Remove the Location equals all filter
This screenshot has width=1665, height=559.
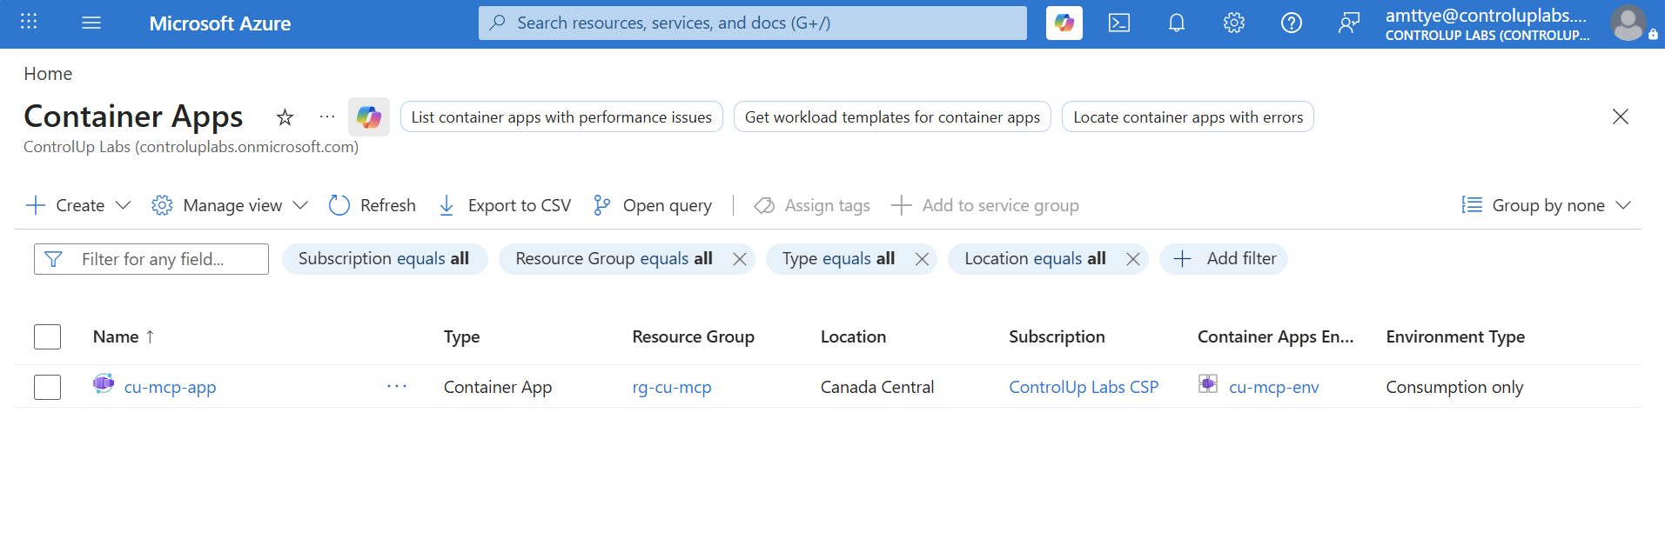[x=1133, y=259]
